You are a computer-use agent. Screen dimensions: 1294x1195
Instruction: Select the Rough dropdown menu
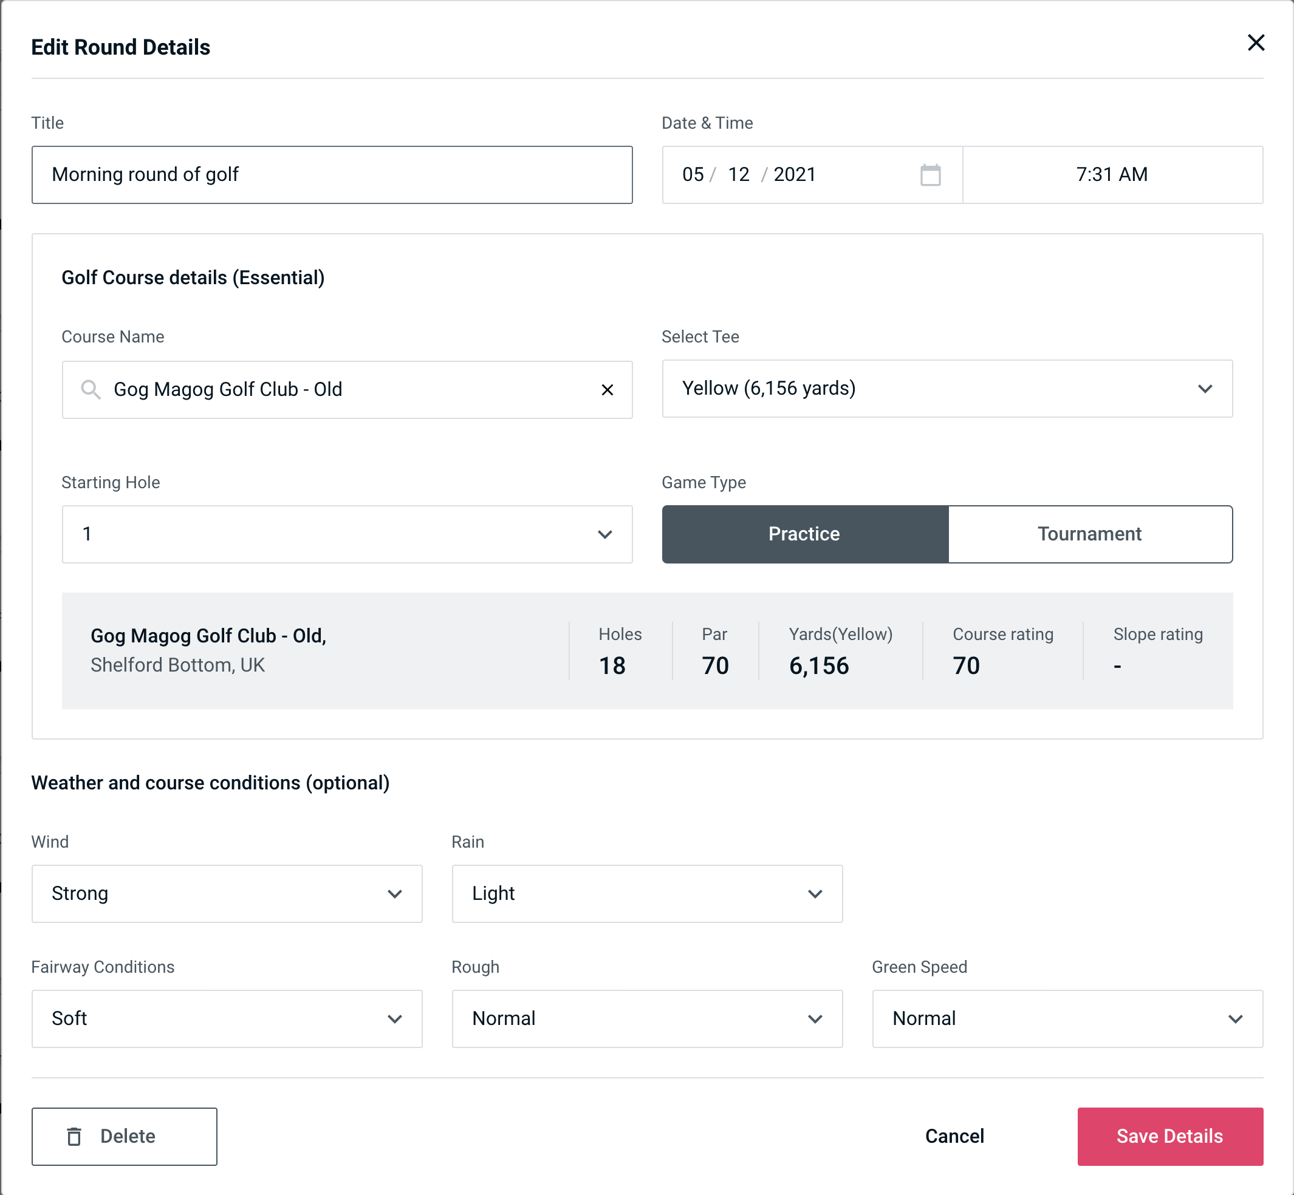tap(647, 1018)
